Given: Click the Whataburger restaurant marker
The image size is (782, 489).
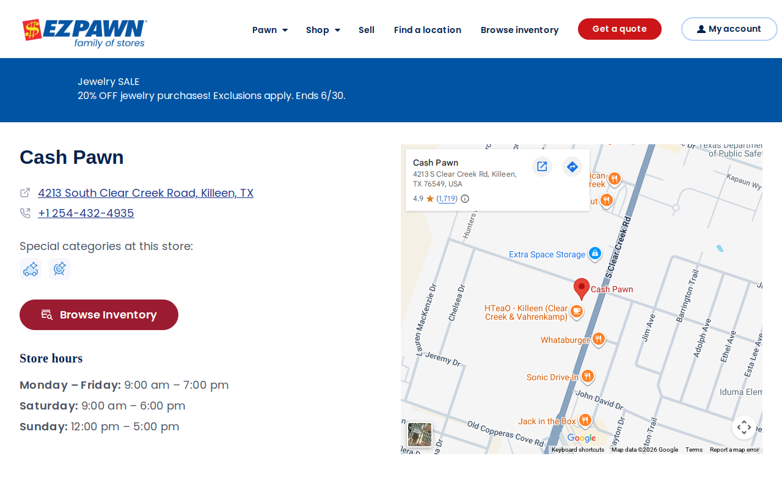Looking at the screenshot, I should click(599, 339).
